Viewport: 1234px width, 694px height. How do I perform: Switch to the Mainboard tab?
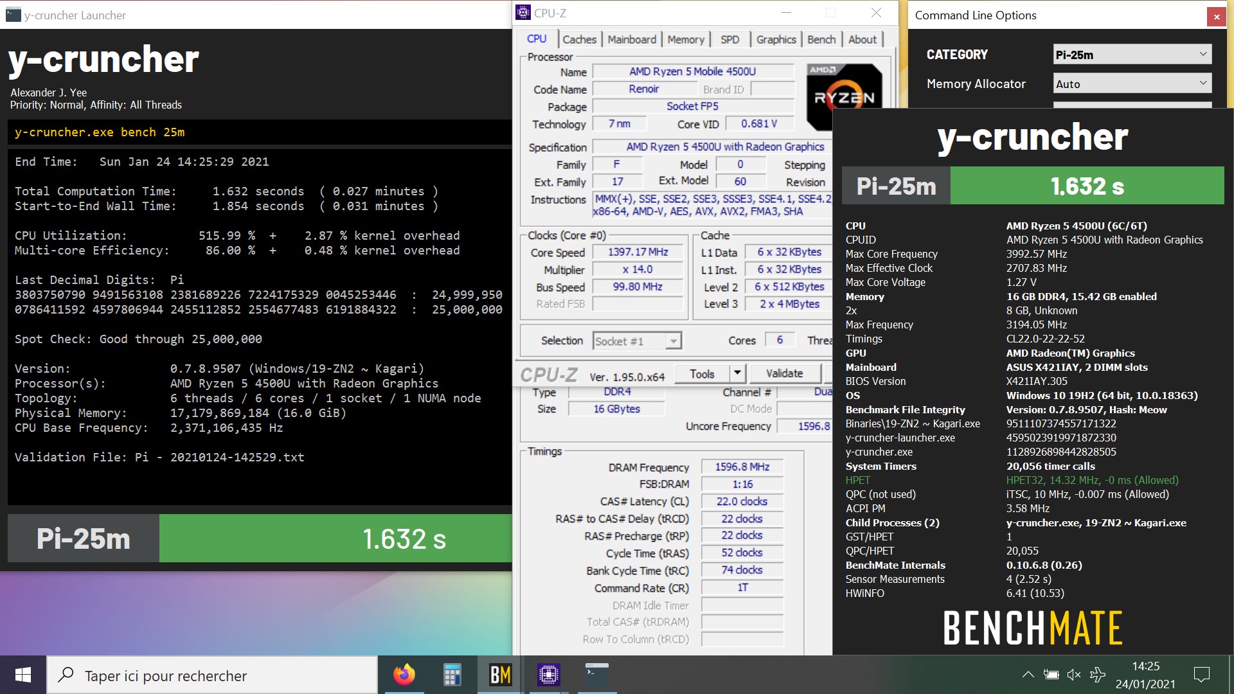pyautogui.click(x=632, y=39)
